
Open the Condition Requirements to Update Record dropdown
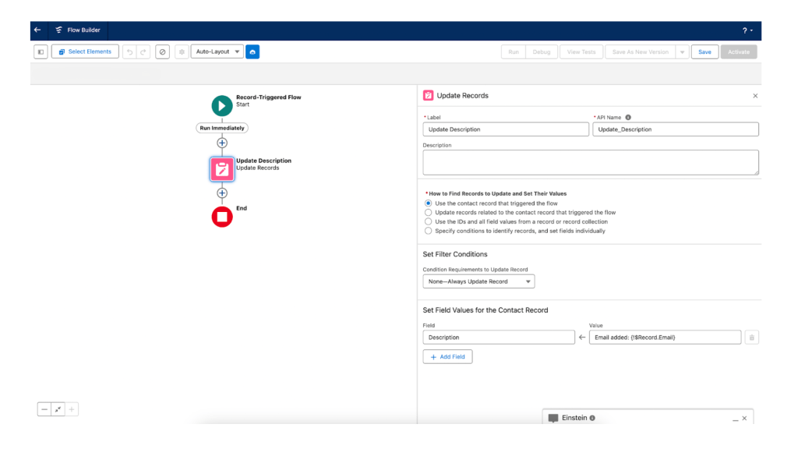[x=478, y=281]
